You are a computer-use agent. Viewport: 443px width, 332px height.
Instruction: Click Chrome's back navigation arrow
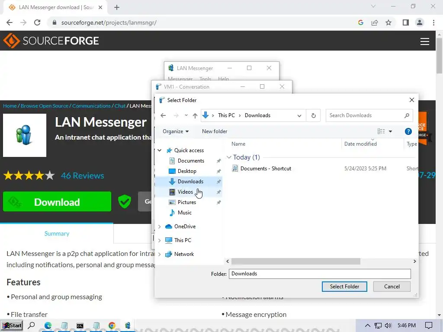point(10,22)
